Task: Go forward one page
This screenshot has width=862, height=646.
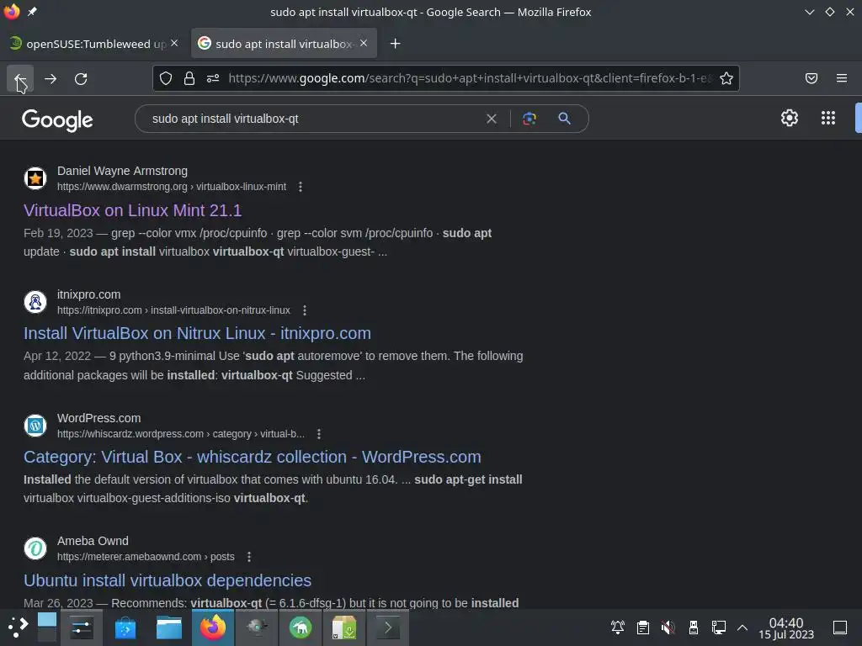Action: coord(51,78)
